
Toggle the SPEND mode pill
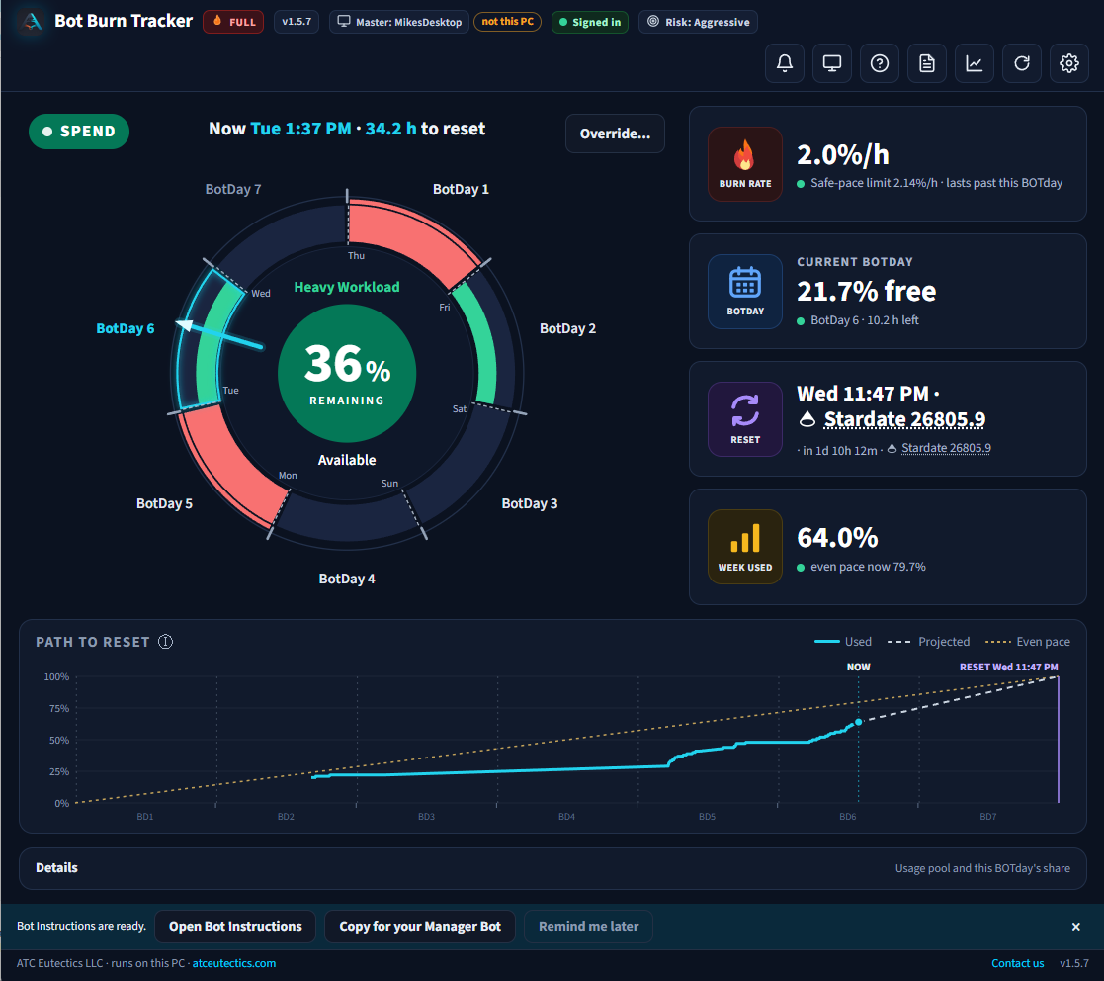79,132
